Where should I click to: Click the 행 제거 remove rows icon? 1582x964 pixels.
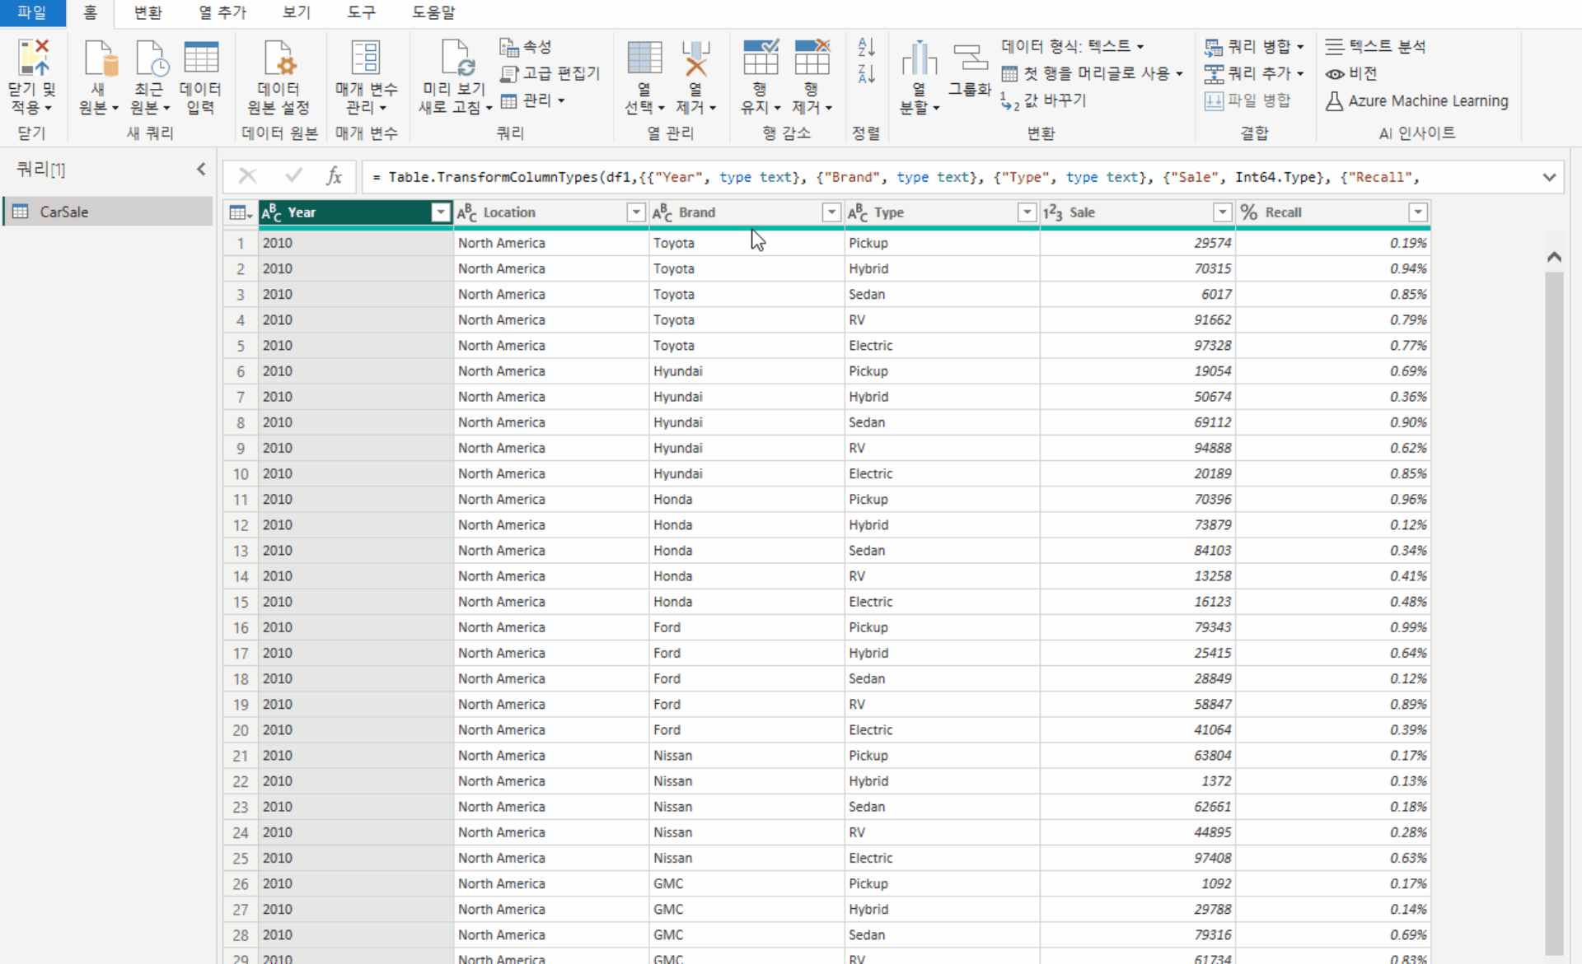812,58
